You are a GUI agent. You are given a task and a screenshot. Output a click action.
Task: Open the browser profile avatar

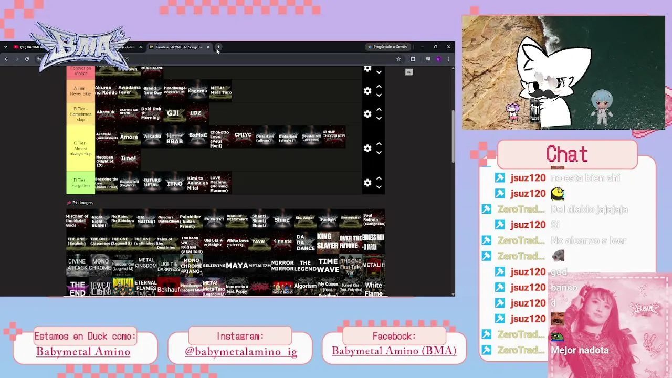click(438, 59)
